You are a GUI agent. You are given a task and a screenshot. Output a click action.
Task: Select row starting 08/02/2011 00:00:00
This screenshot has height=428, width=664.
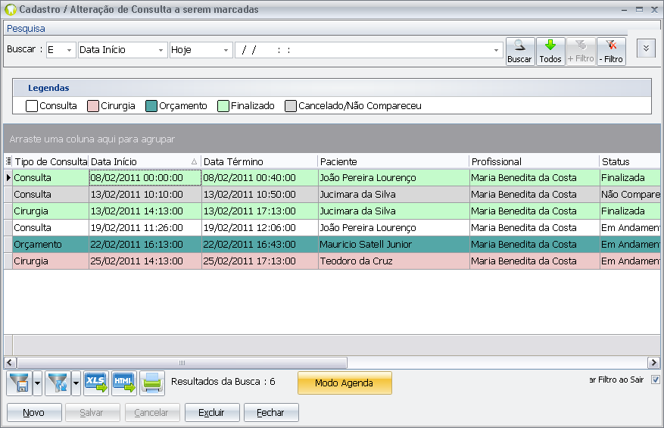coord(332,177)
